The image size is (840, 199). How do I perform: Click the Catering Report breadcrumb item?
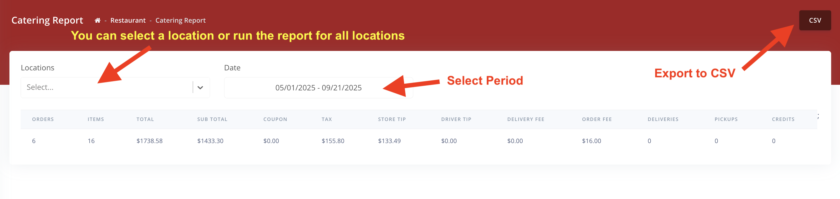pos(180,21)
